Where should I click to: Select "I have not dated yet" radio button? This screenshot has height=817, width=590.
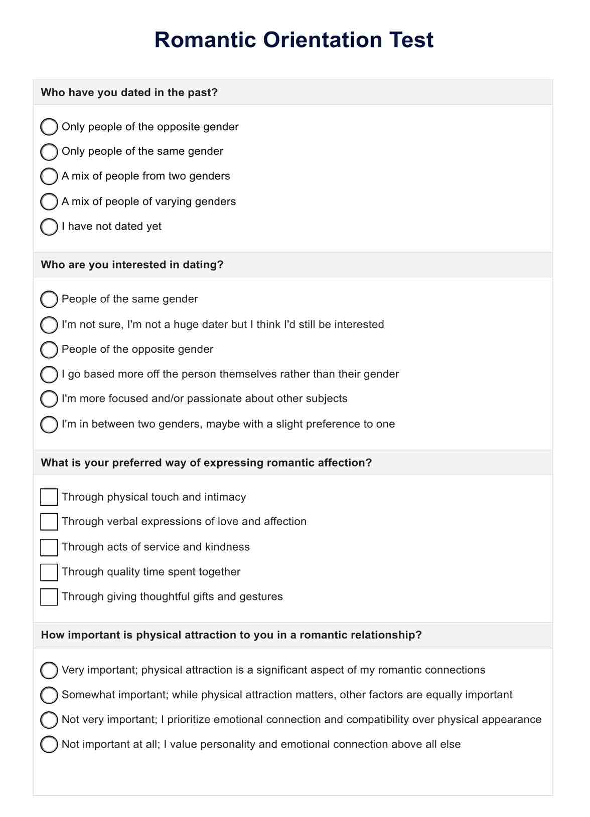point(49,227)
